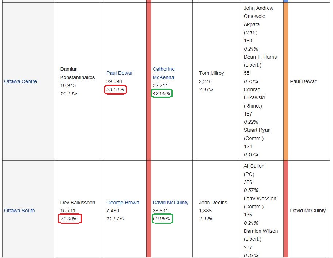Click the green-circled 60.06% value
The width and height of the screenshot is (333, 258).
tap(162, 219)
